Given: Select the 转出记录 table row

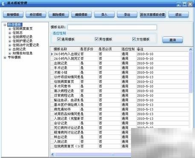Looking at the screenshot, I should coord(91,137).
